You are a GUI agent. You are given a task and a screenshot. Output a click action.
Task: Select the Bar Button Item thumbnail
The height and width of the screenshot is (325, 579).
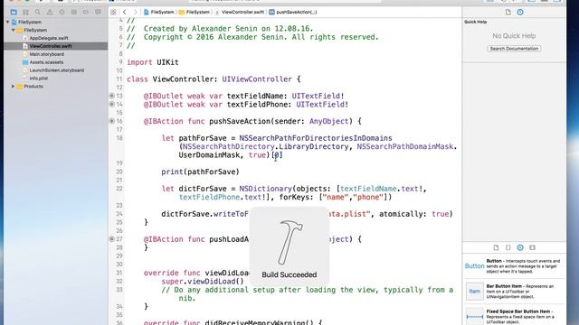point(474,291)
